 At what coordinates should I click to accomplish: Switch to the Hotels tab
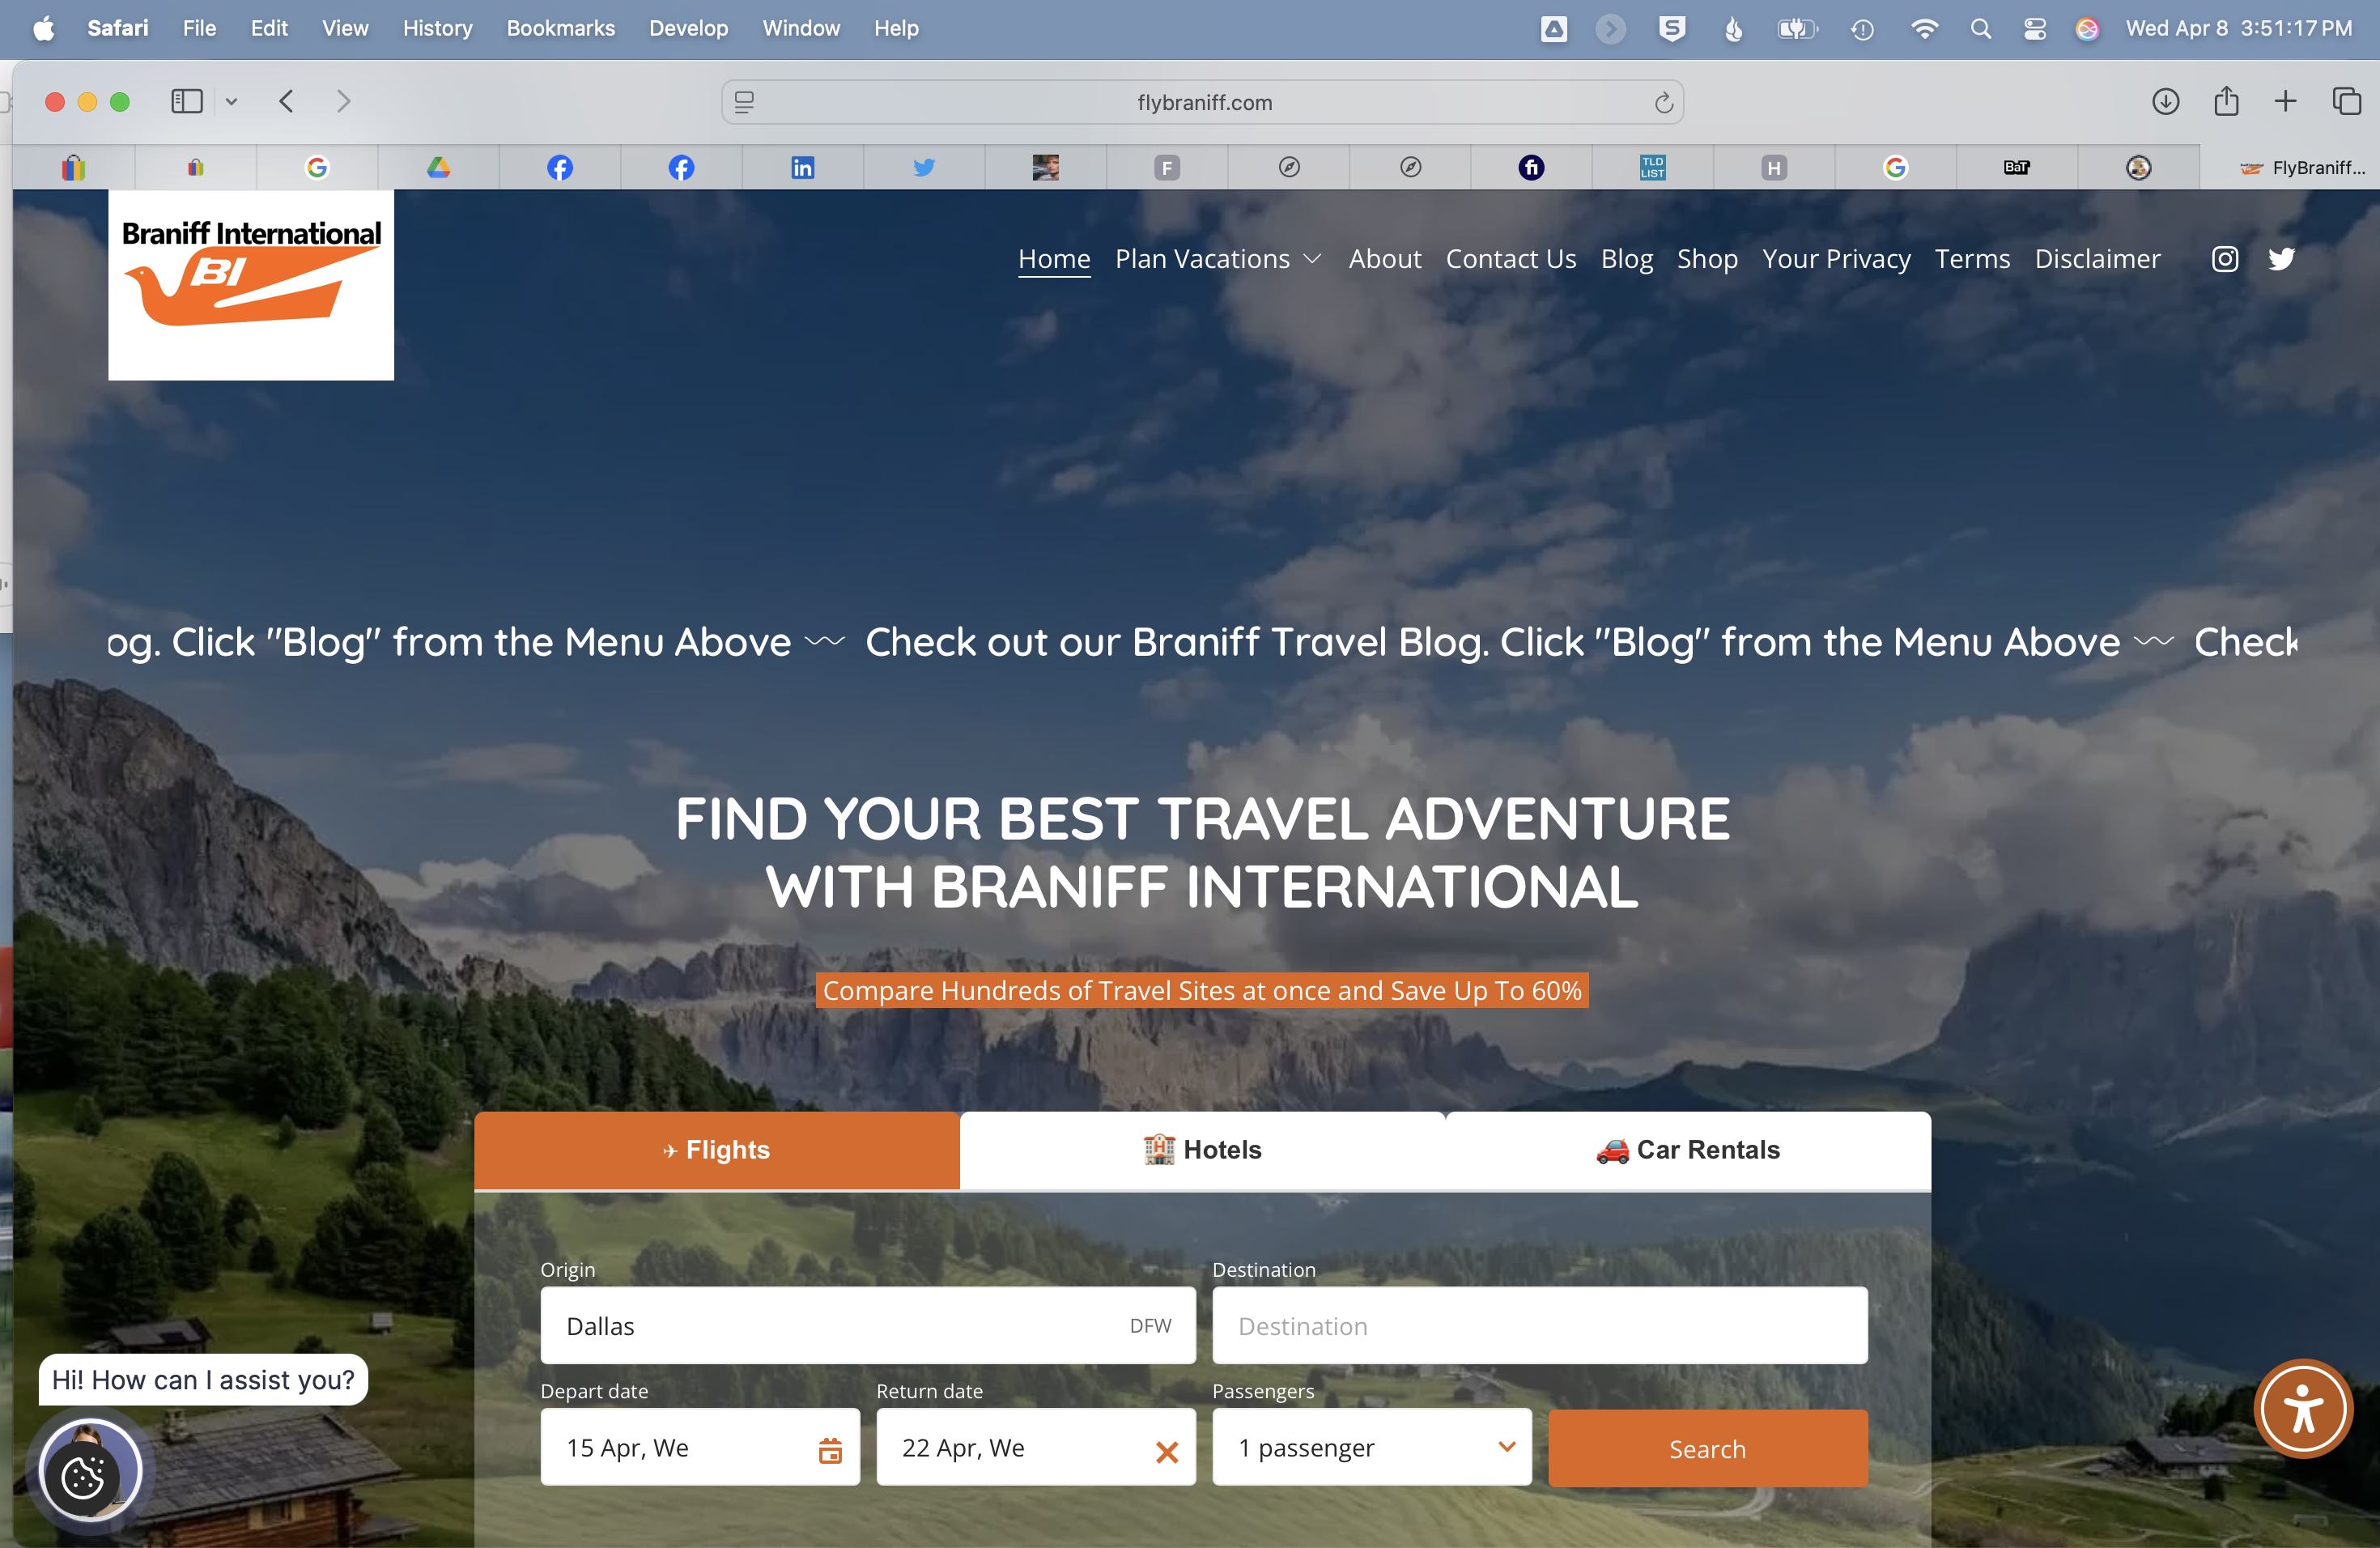[1202, 1150]
